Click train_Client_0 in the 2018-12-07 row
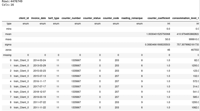This screenshot has height=111, width=200. click(21, 92)
